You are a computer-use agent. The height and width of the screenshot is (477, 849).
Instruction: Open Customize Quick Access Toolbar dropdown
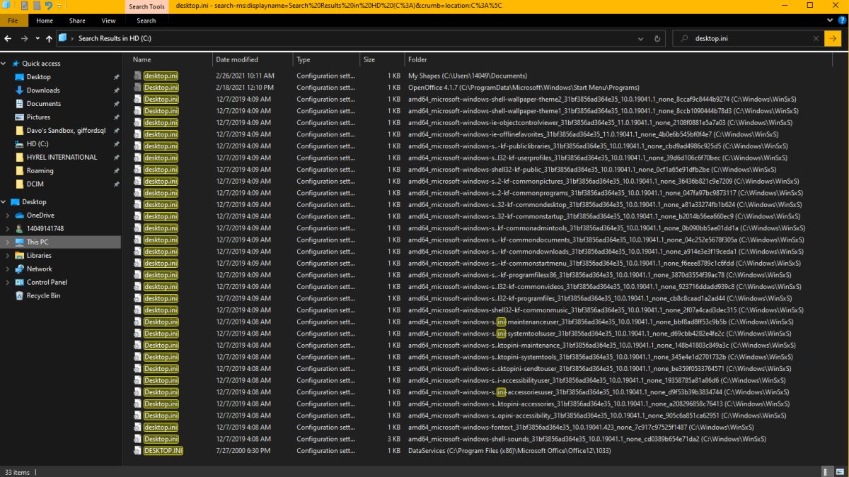point(59,6)
